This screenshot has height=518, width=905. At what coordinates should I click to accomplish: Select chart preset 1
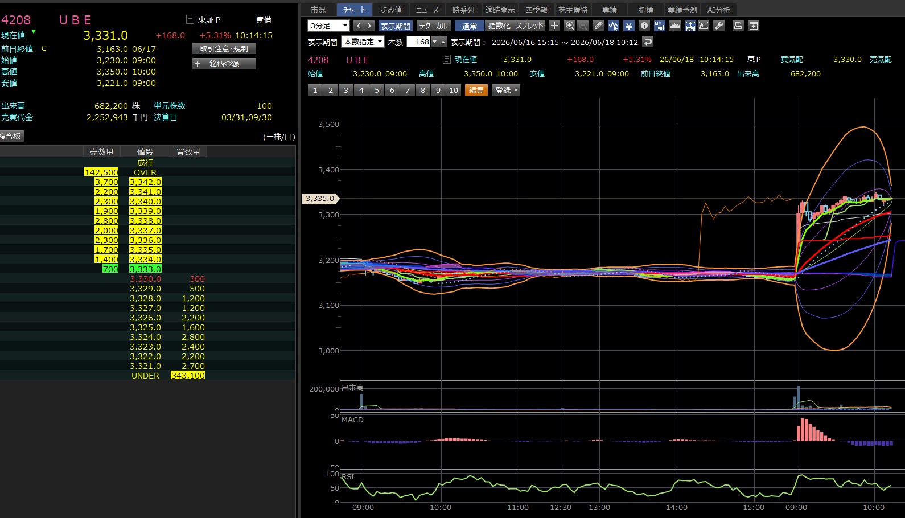[x=315, y=90]
